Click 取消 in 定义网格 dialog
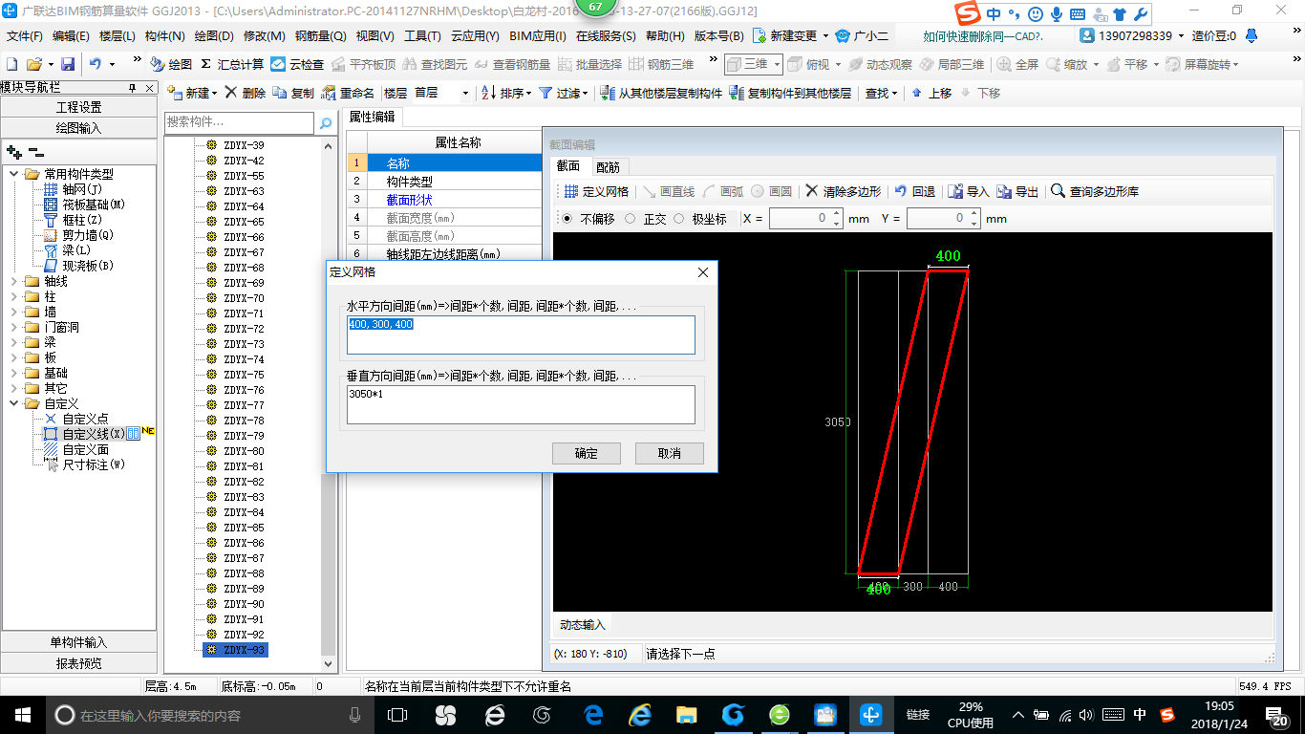The width and height of the screenshot is (1305, 734). click(670, 453)
